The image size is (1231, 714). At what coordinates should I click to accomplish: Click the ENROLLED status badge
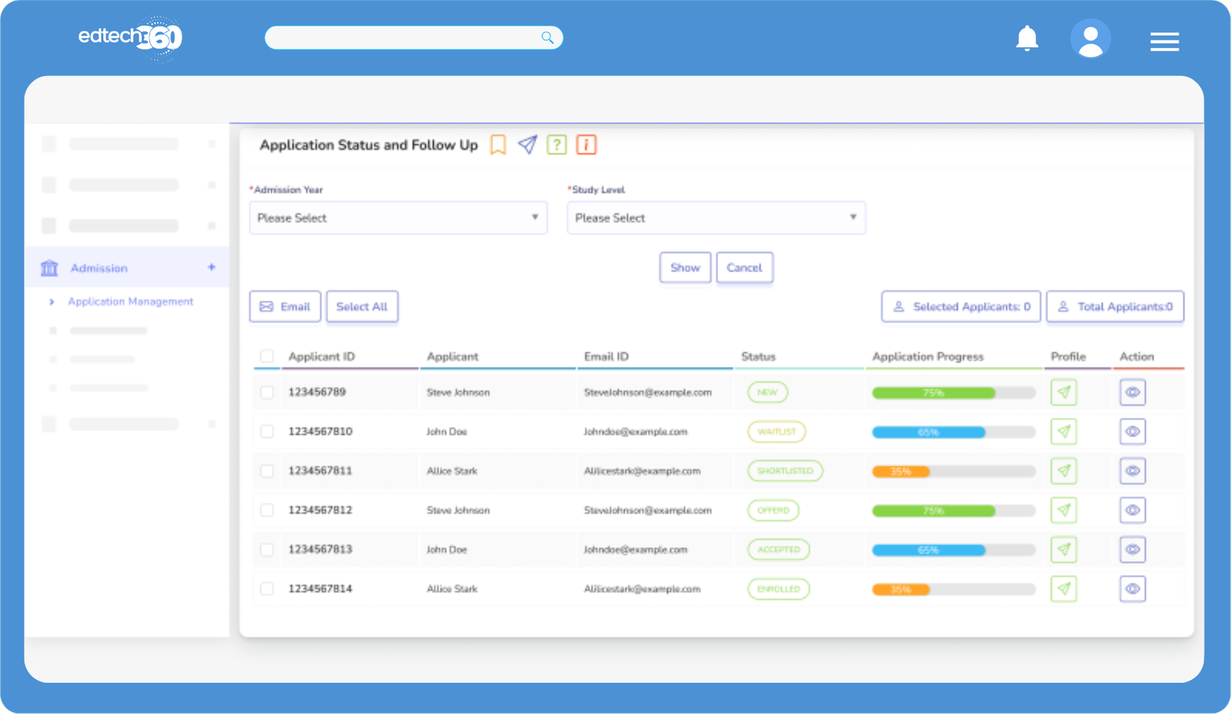779,589
